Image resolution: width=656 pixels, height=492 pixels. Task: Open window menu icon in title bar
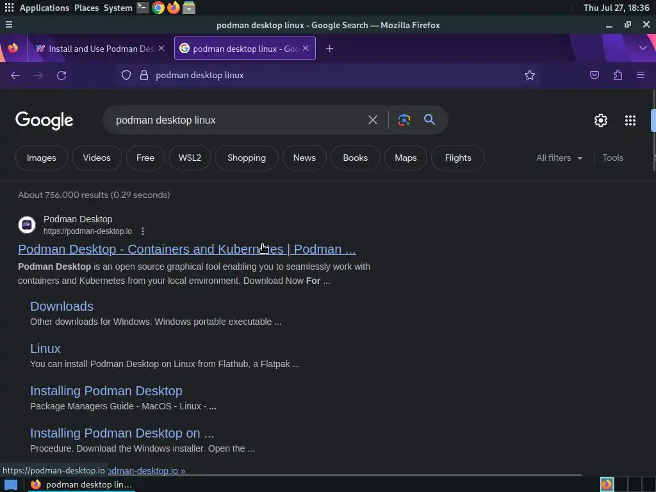[x=9, y=25]
